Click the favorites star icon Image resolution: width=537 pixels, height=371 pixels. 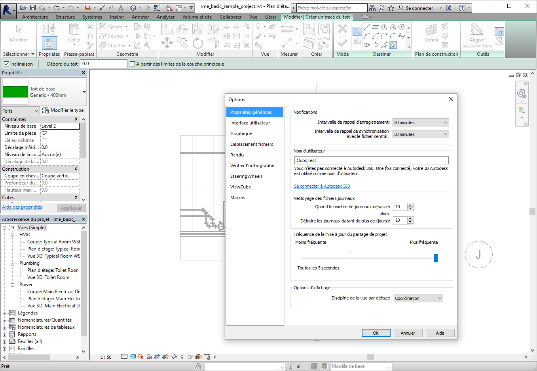pyautogui.click(x=391, y=8)
